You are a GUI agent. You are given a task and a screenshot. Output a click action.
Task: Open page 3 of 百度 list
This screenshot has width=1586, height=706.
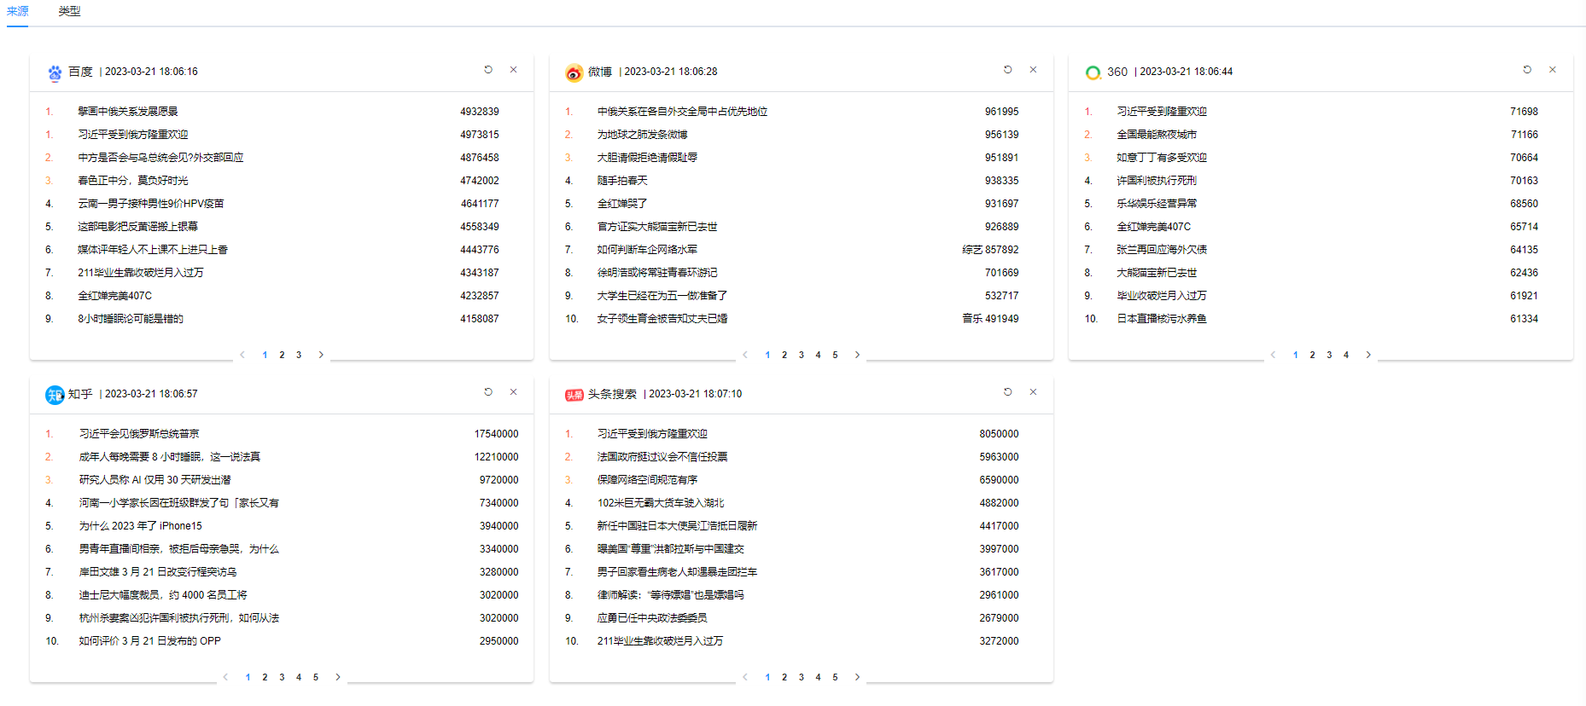pos(299,355)
